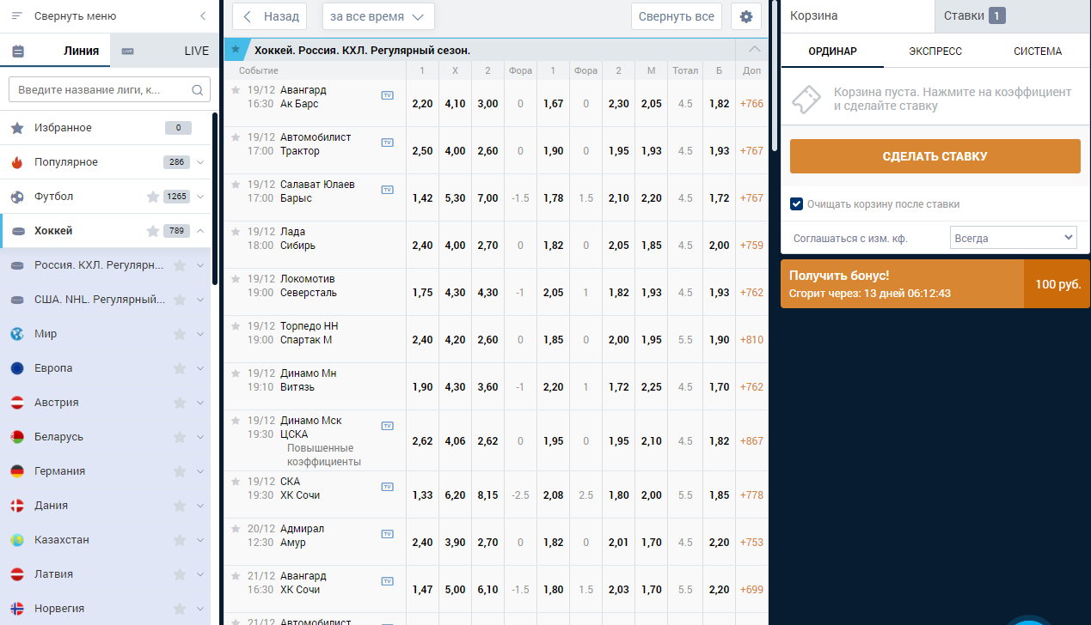Expand the Европа region chevron
1091x625 pixels.
click(200, 368)
